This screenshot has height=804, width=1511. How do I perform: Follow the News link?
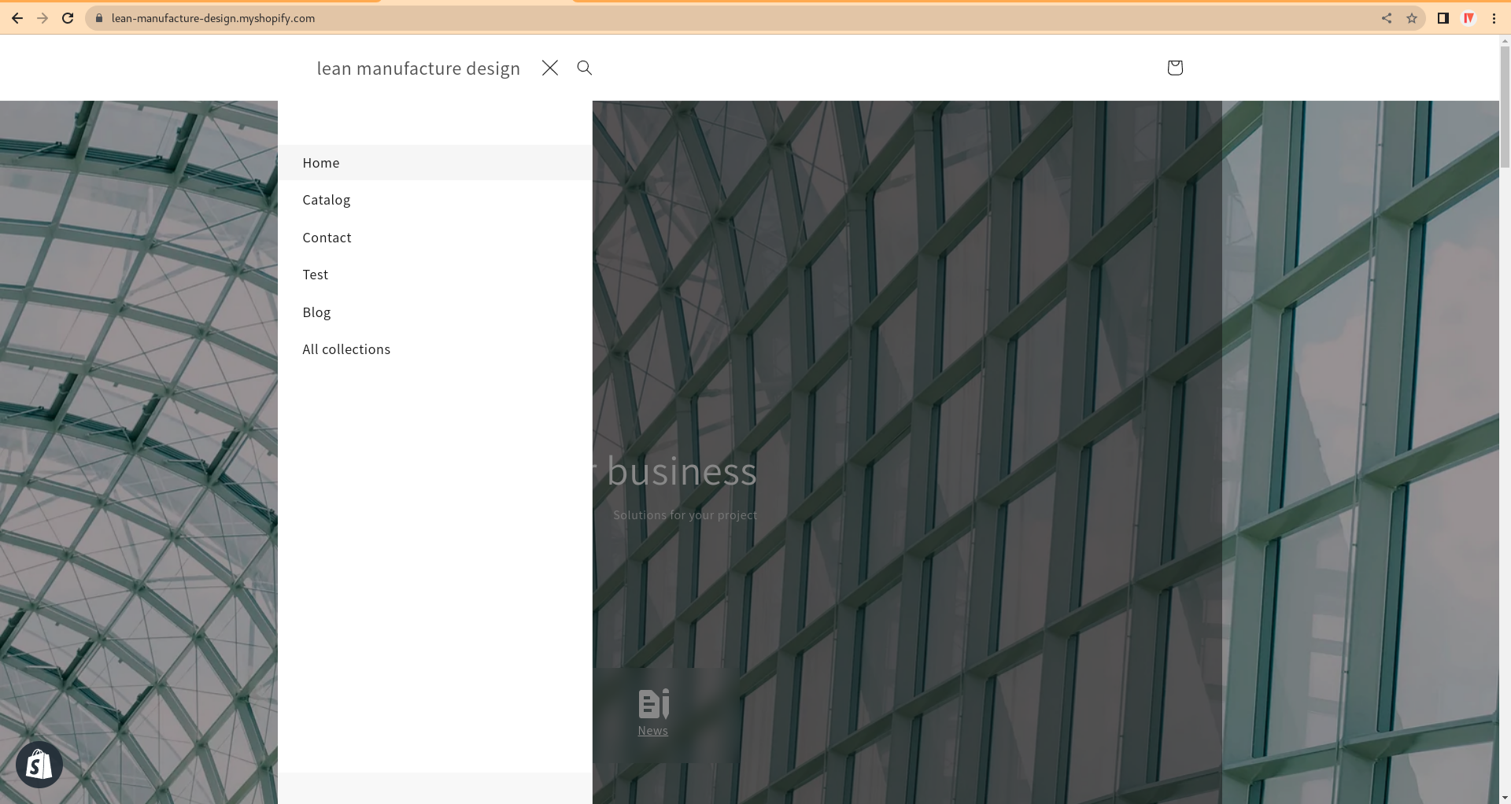[652, 730]
